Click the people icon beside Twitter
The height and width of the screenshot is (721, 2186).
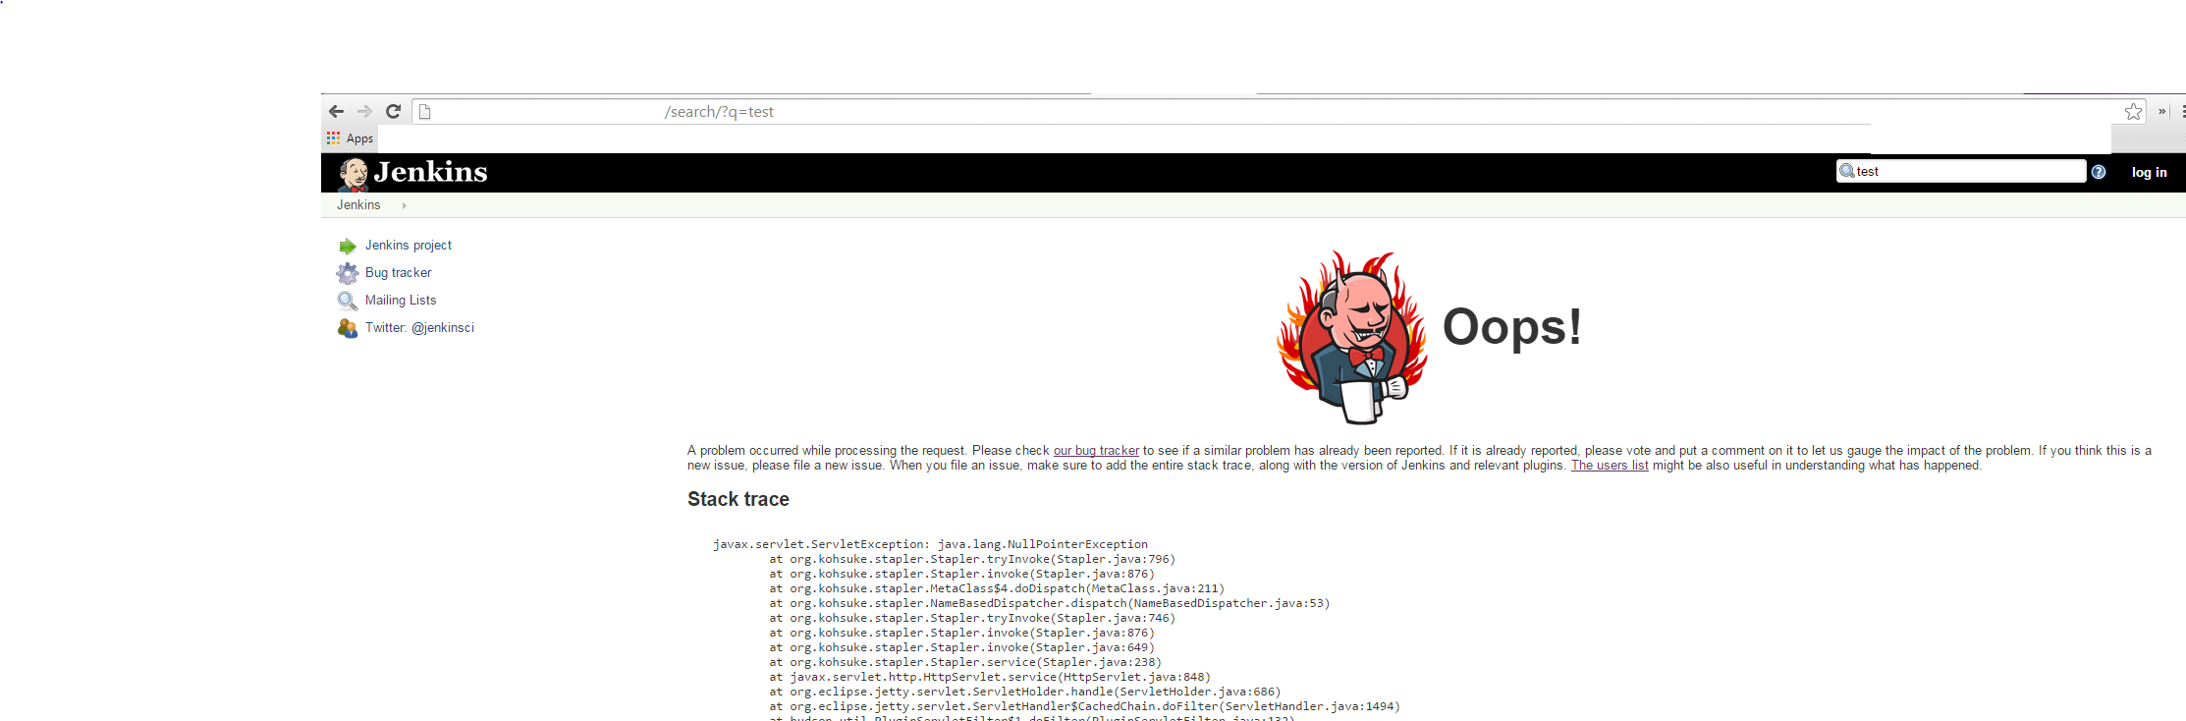tap(348, 328)
